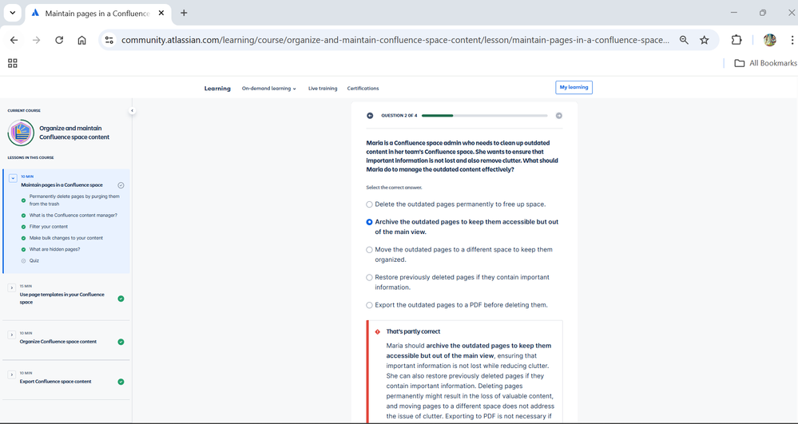Expand the Organize Confluence space content lesson
The image size is (798, 424).
click(12, 335)
